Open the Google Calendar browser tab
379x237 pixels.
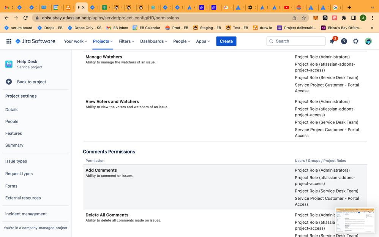point(56,8)
